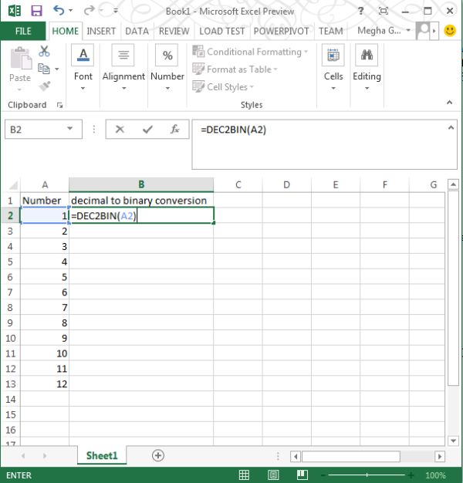Open Cell Styles gallery
463x483 pixels.
pos(223,87)
